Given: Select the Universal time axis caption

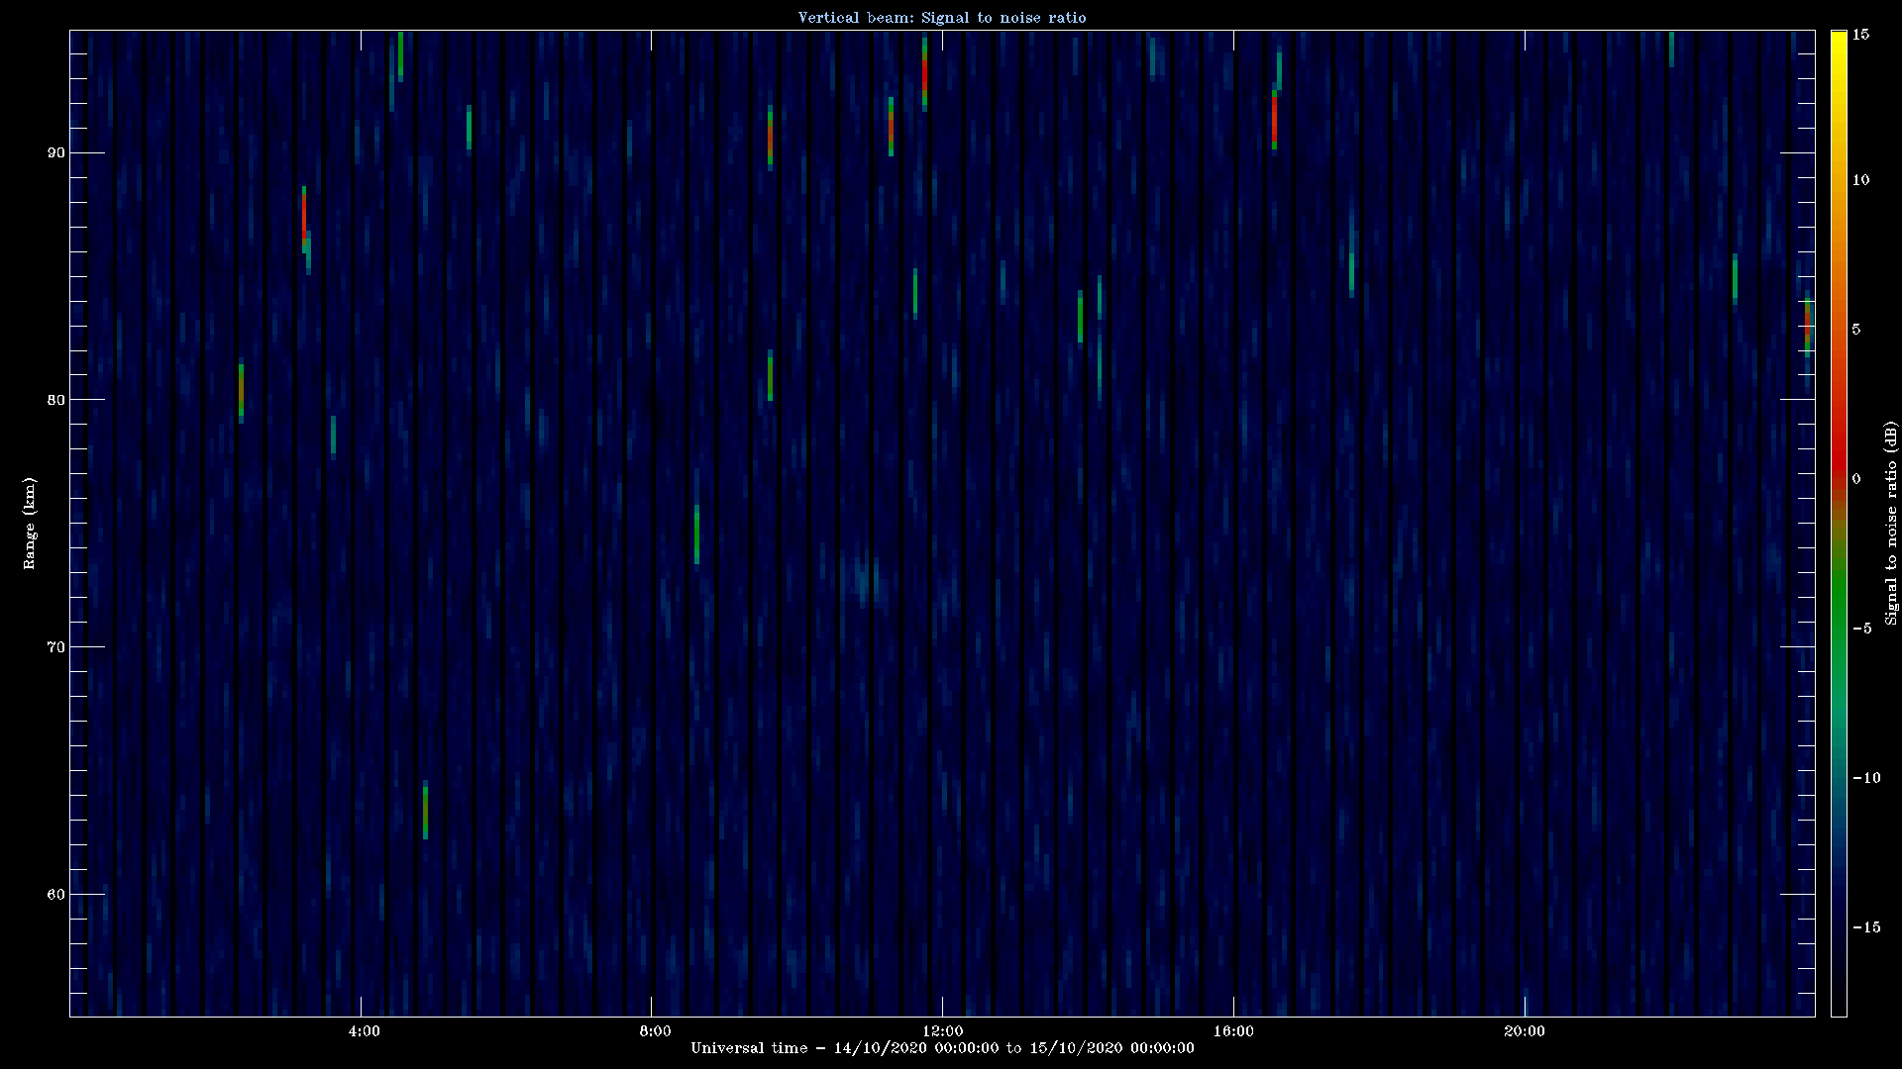Looking at the screenshot, I should pyautogui.click(x=942, y=1047).
